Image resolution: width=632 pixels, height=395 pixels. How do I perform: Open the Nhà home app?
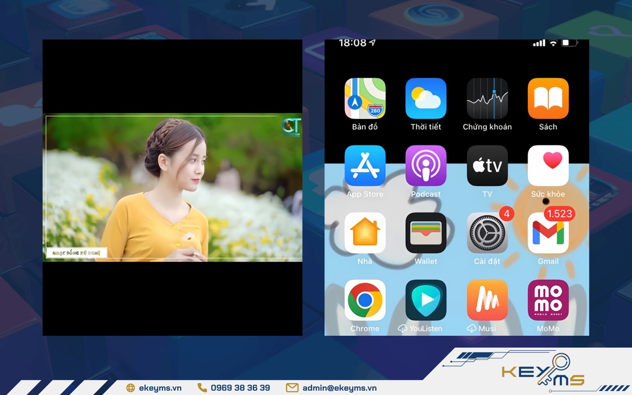365,233
